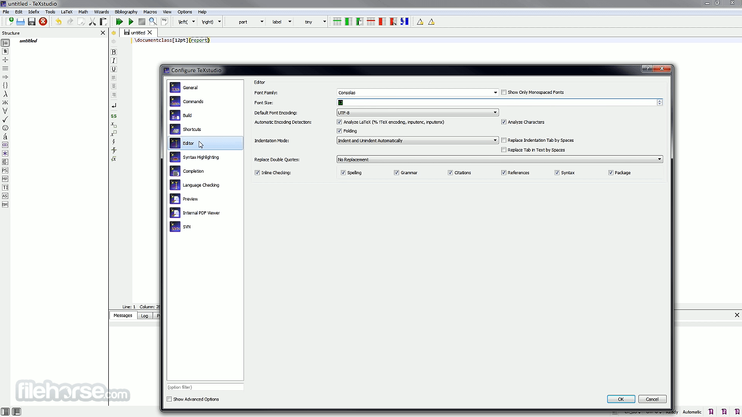This screenshot has height=417, width=742.
Task: Click the option filter search field
Action: point(205,387)
